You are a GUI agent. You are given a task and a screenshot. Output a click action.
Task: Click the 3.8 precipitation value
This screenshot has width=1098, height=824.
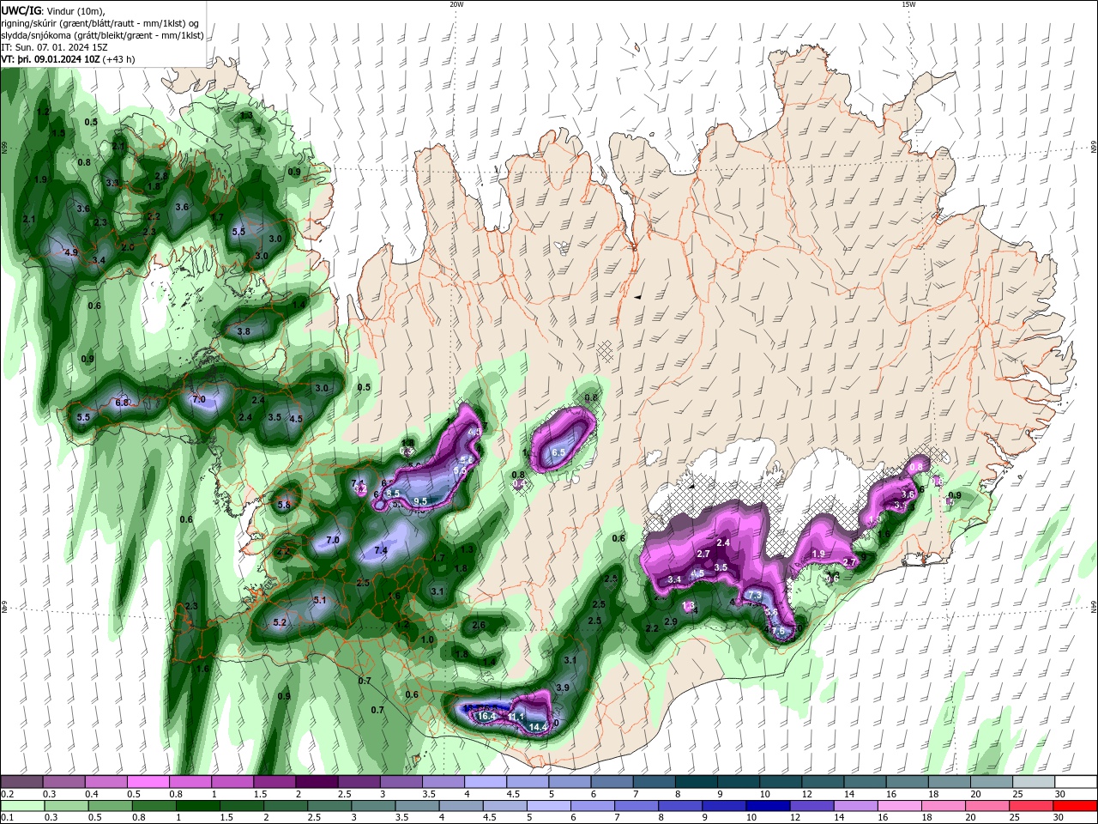click(x=244, y=331)
